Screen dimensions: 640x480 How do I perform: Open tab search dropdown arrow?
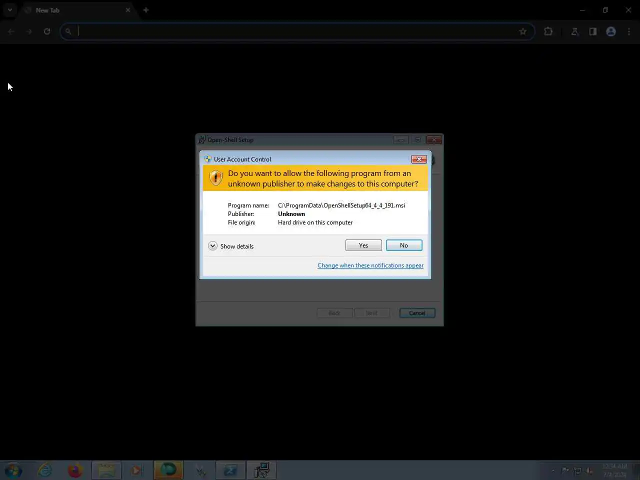click(x=9, y=10)
